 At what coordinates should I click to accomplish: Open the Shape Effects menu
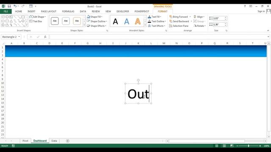click(x=97, y=26)
